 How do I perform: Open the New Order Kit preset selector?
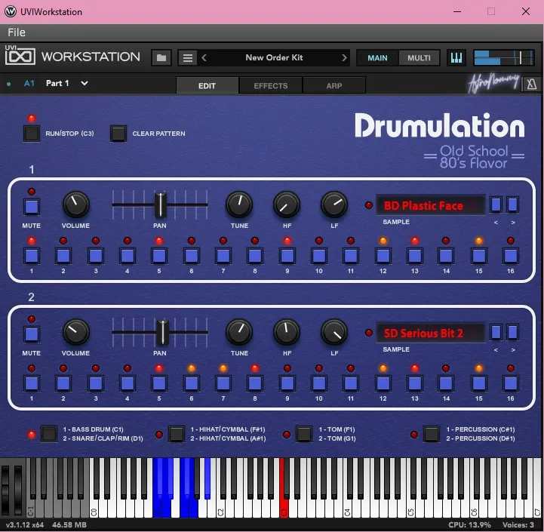274,57
